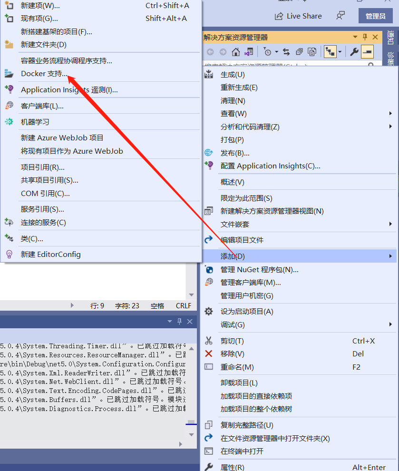
Task: Click the Live Share button
Action: (298, 16)
